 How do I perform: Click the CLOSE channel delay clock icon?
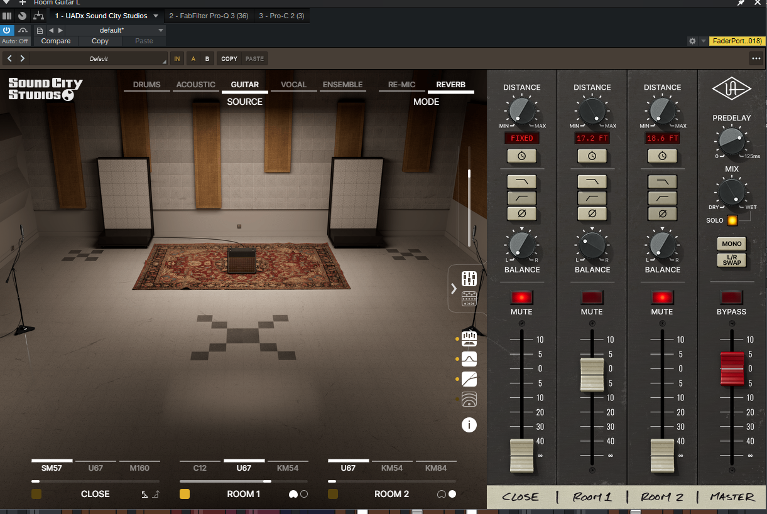522,156
